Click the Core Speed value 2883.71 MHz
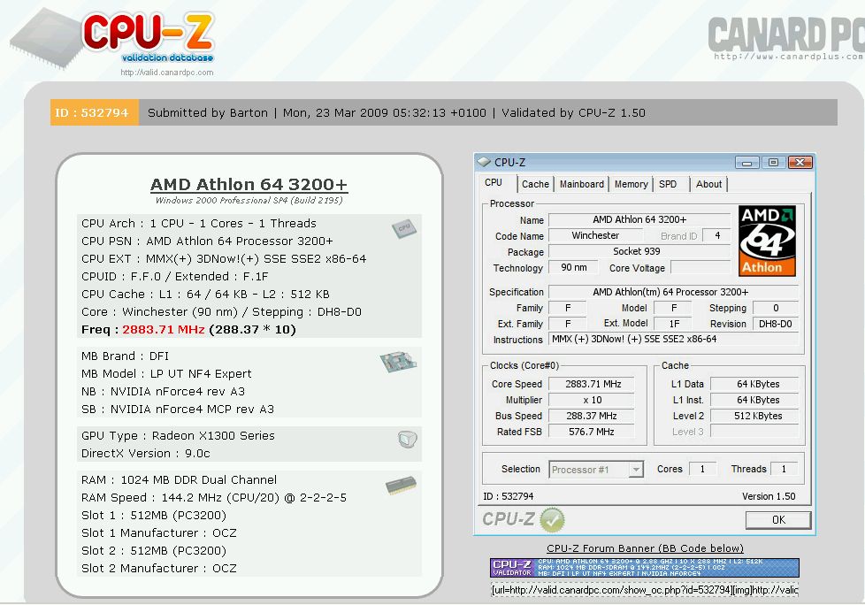The width and height of the screenshot is (865, 605). point(593,384)
